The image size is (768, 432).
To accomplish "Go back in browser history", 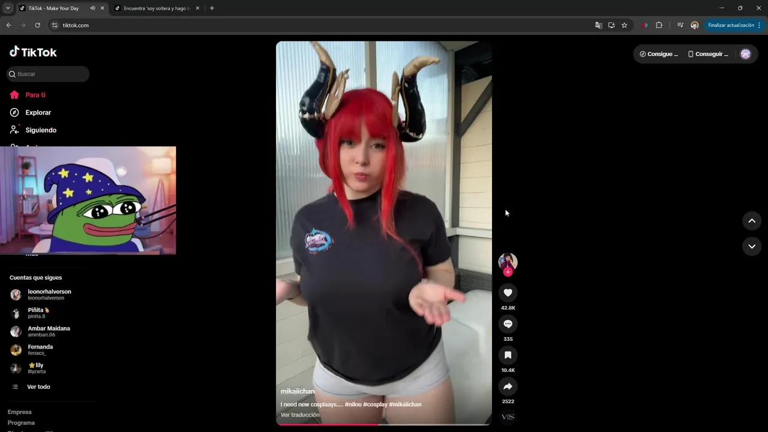I will tap(8, 25).
